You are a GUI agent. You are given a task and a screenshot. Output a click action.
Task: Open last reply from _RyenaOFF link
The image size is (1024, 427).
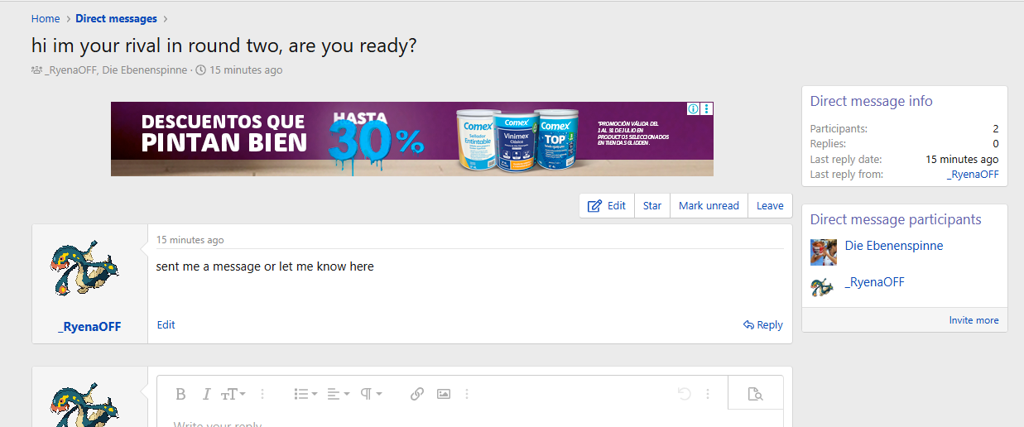pos(973,175)
